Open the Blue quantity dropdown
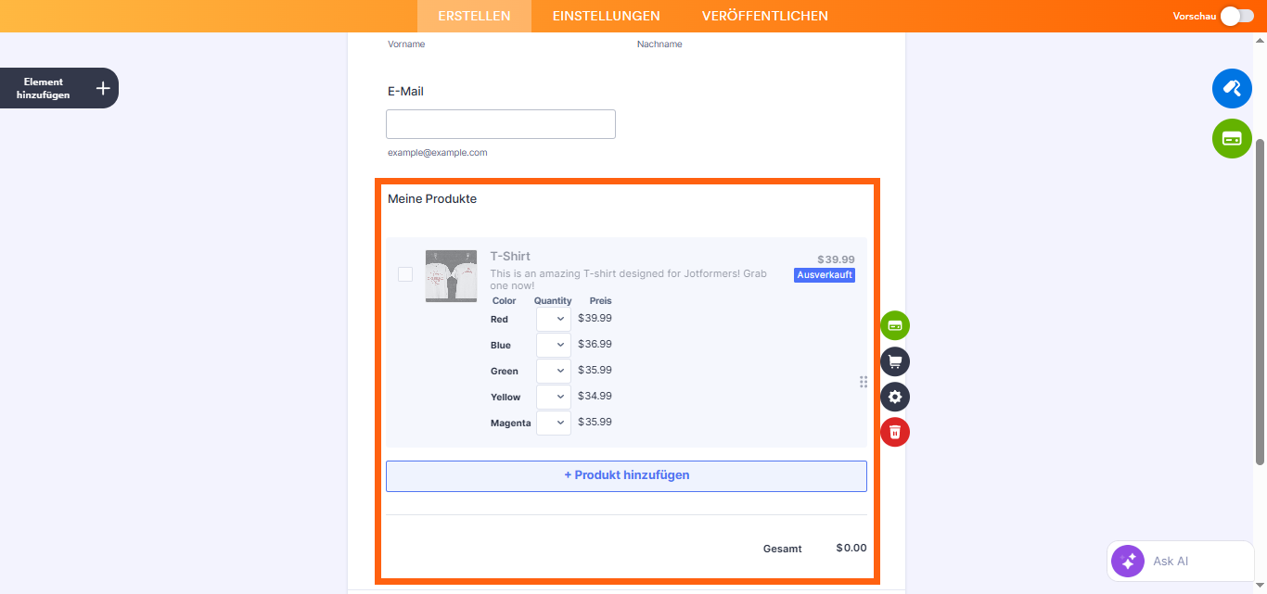Image resolution: width=1267 pixels, height=594 pixels. coord(554,345)
